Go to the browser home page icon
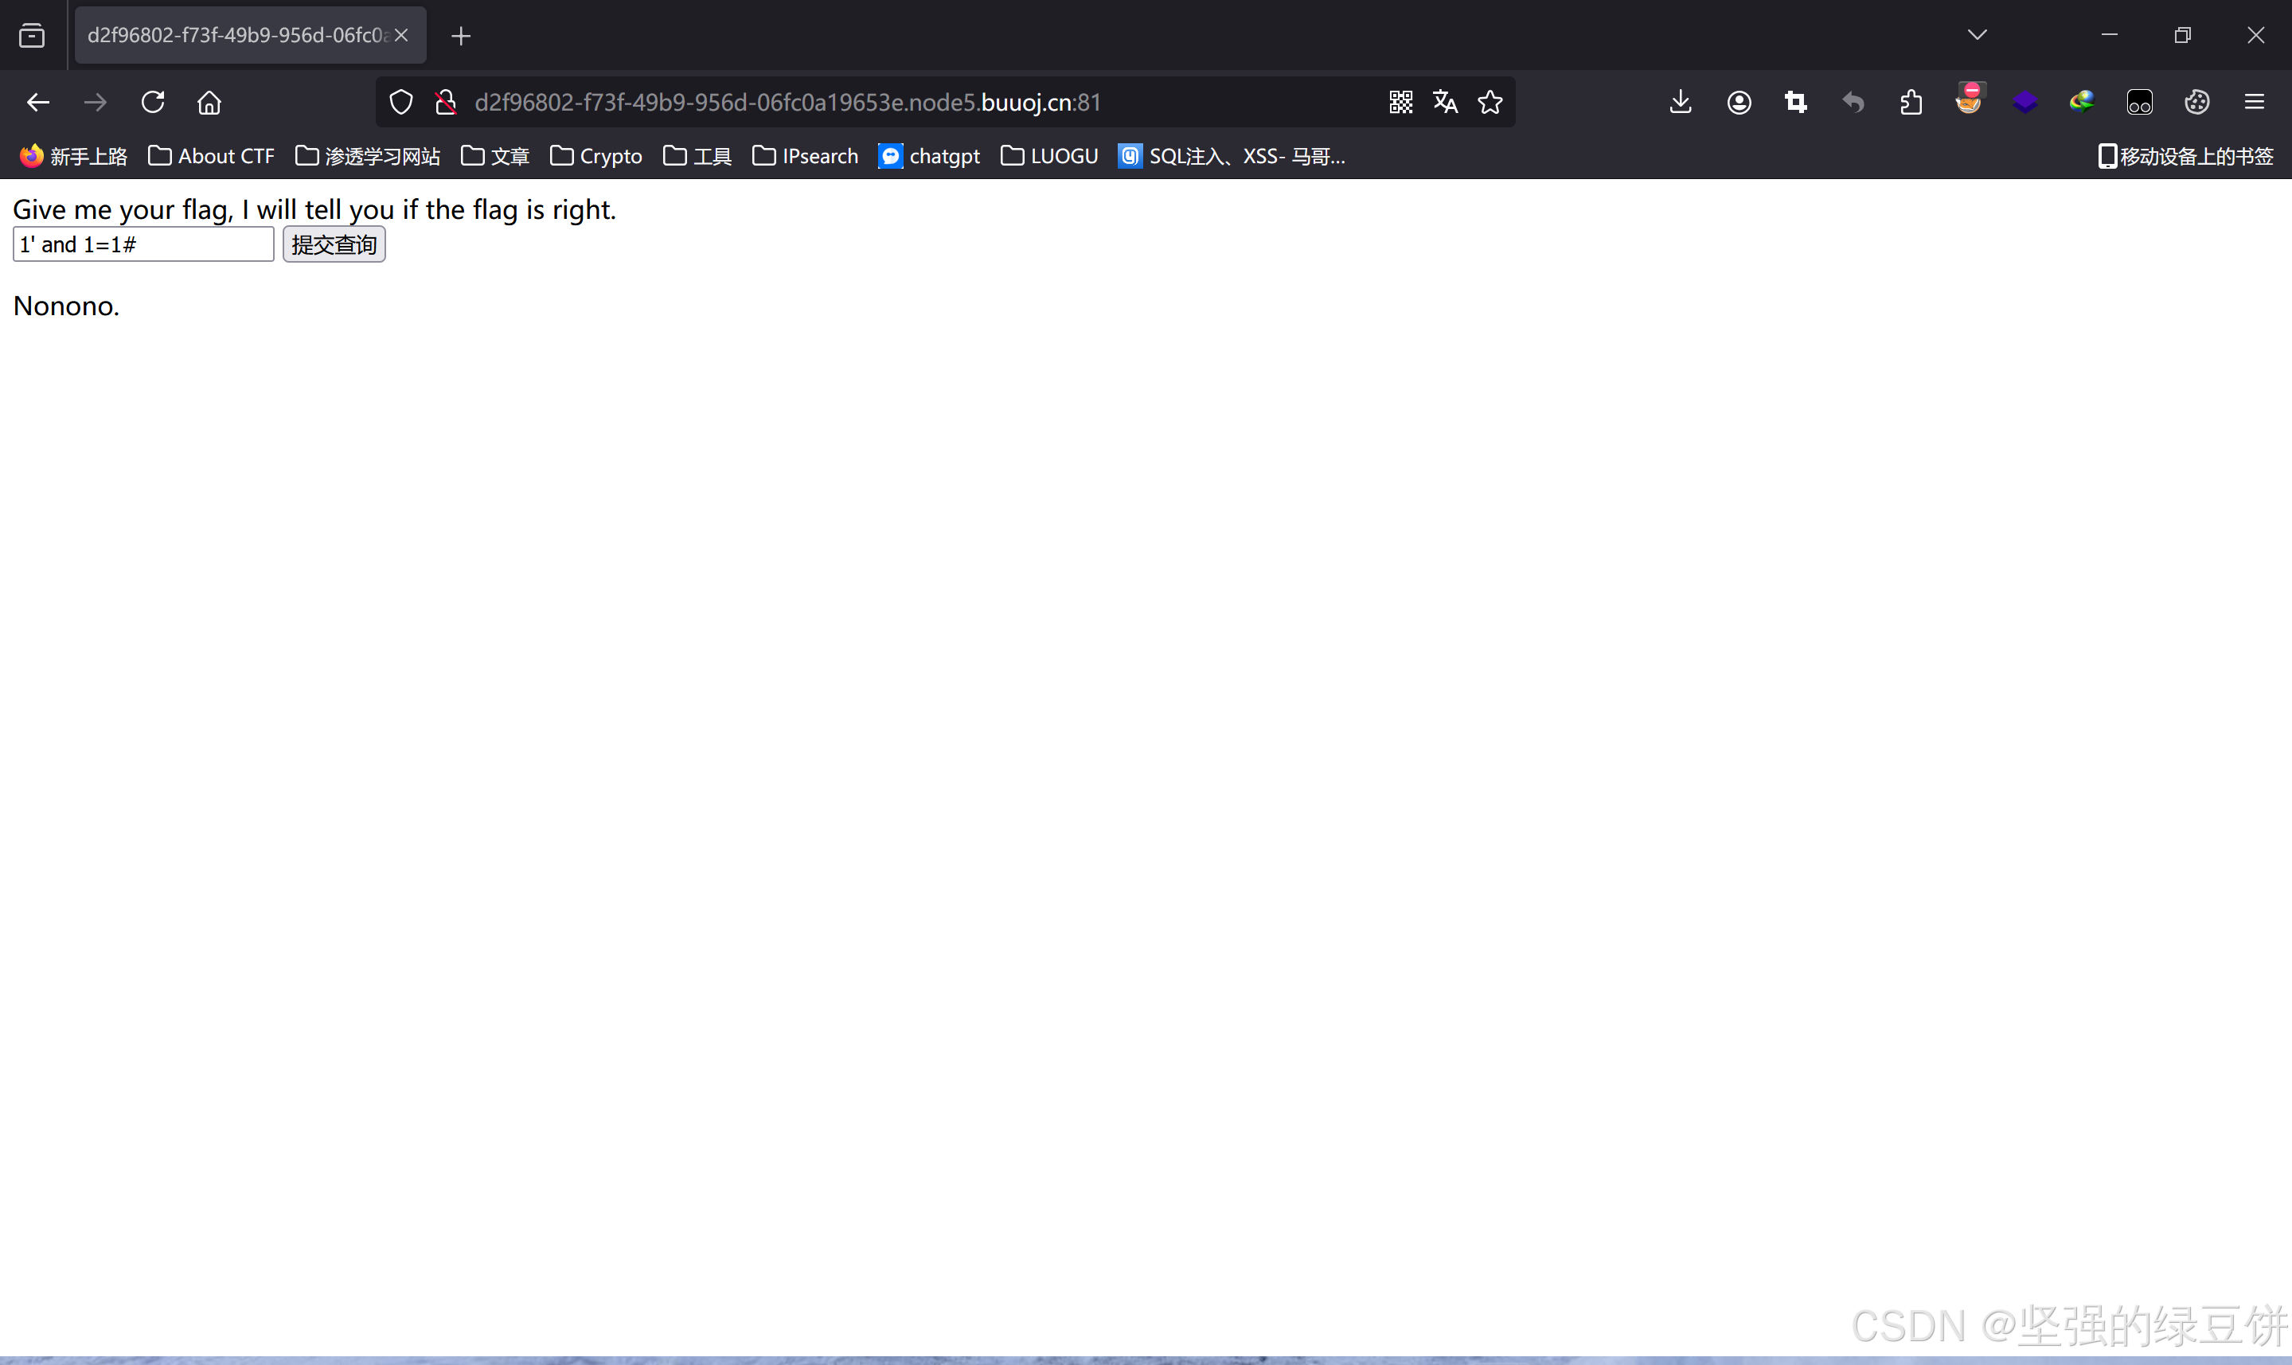Screen dimensions: 2292x1365 pyautogui.click(x=209, y=102)
